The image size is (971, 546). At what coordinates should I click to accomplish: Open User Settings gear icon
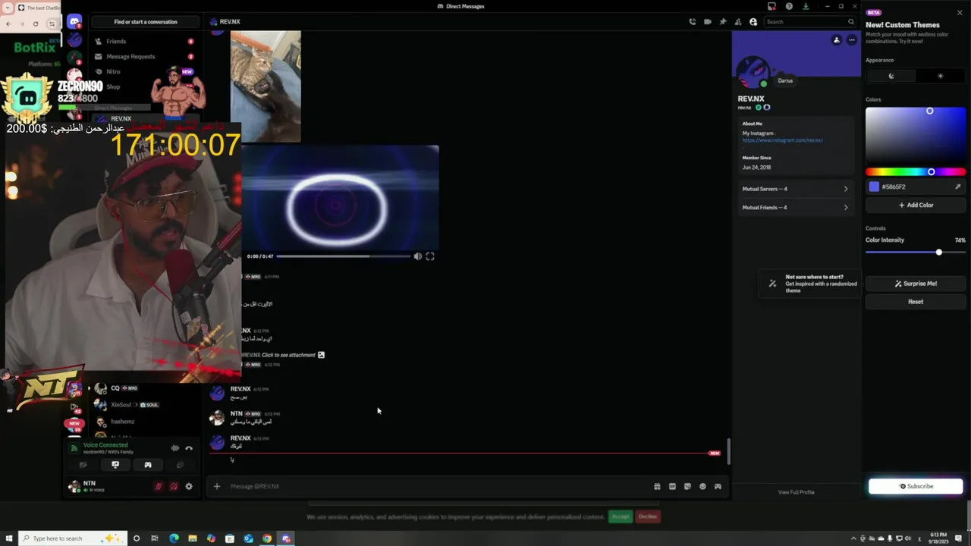pos(189,486)
